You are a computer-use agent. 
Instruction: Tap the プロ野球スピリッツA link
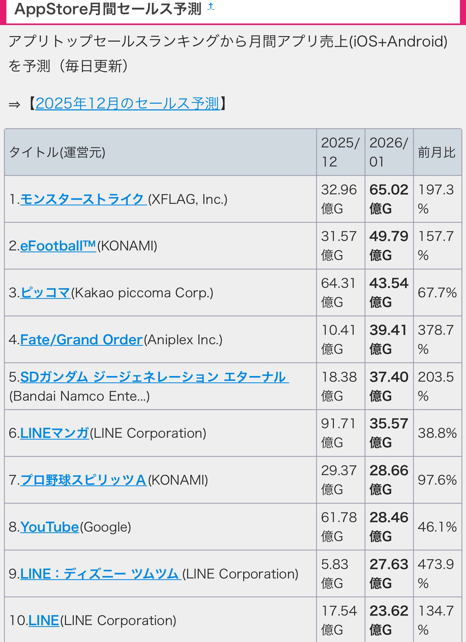(83, 480)
